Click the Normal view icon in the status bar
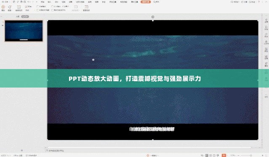This screenshot has height=157, width=269. coord(207,155)
